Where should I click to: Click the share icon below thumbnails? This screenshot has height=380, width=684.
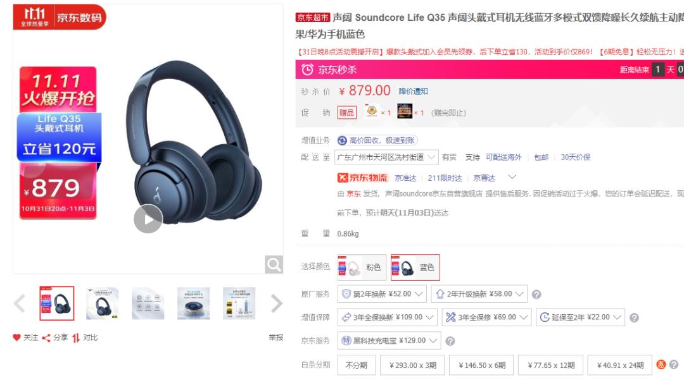(46, 338)
